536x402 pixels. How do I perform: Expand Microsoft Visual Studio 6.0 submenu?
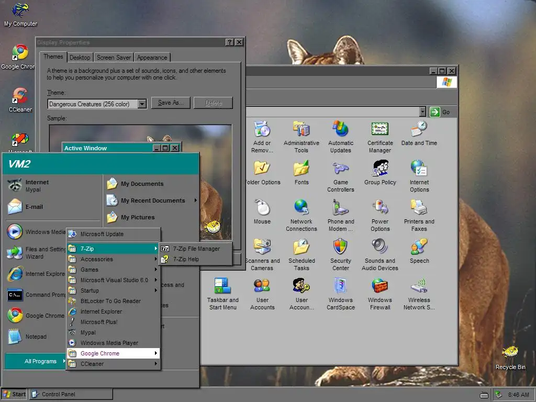click(113, 280)
